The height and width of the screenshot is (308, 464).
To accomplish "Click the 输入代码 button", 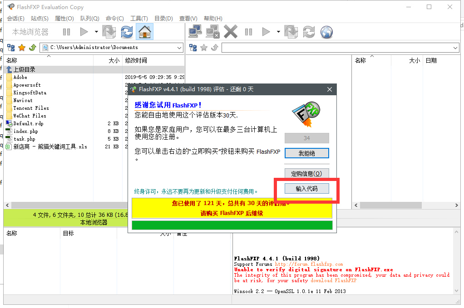I will point(306,189).
